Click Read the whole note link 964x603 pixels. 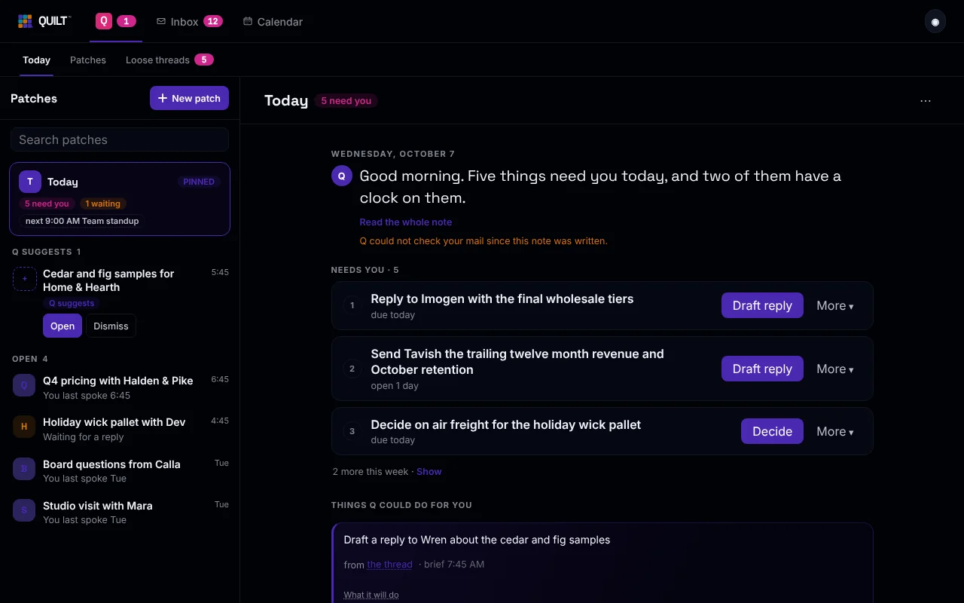coord(406,222)
